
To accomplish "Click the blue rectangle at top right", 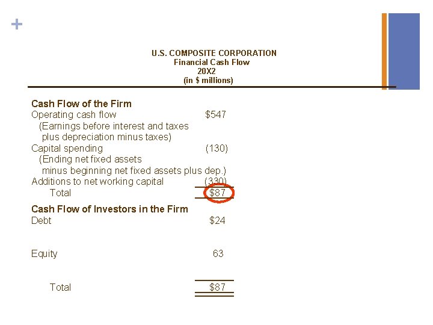I will point(404,51).
